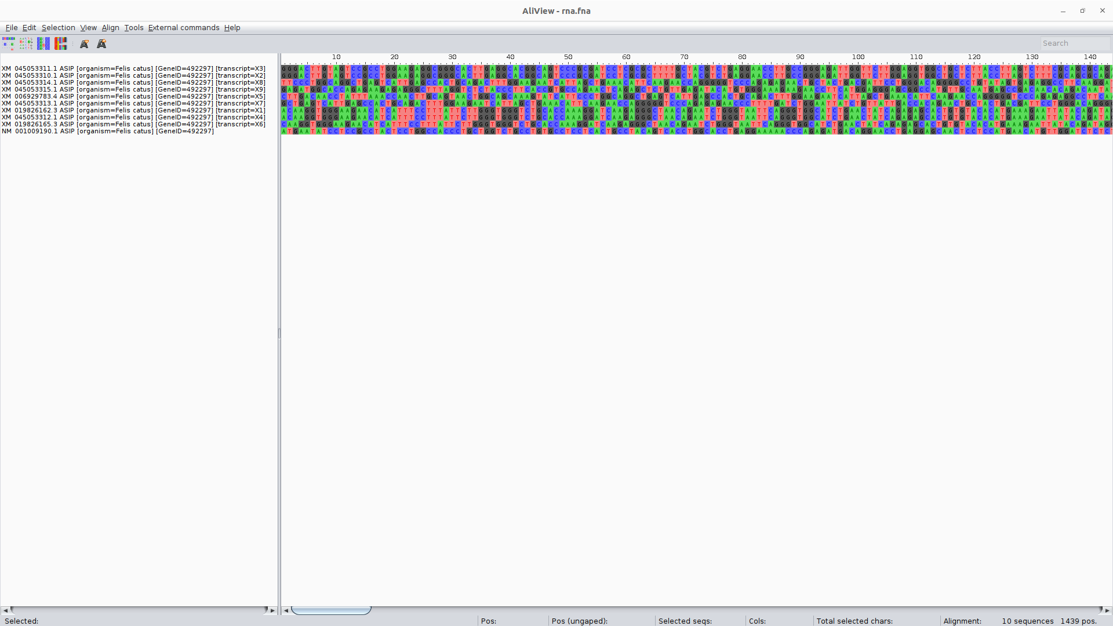
Task: Click the alignment horizontal scrollbar thumb
Action: [331, 610]
